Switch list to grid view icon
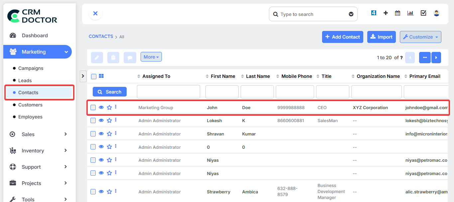Viewport: 454px width, 202px height. (101, 76)
